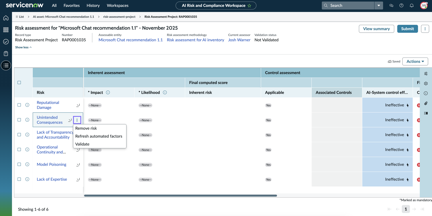Open the Actions dropdown
The width and height of the screenshot is (432, 216).
[x=415, y=62]
